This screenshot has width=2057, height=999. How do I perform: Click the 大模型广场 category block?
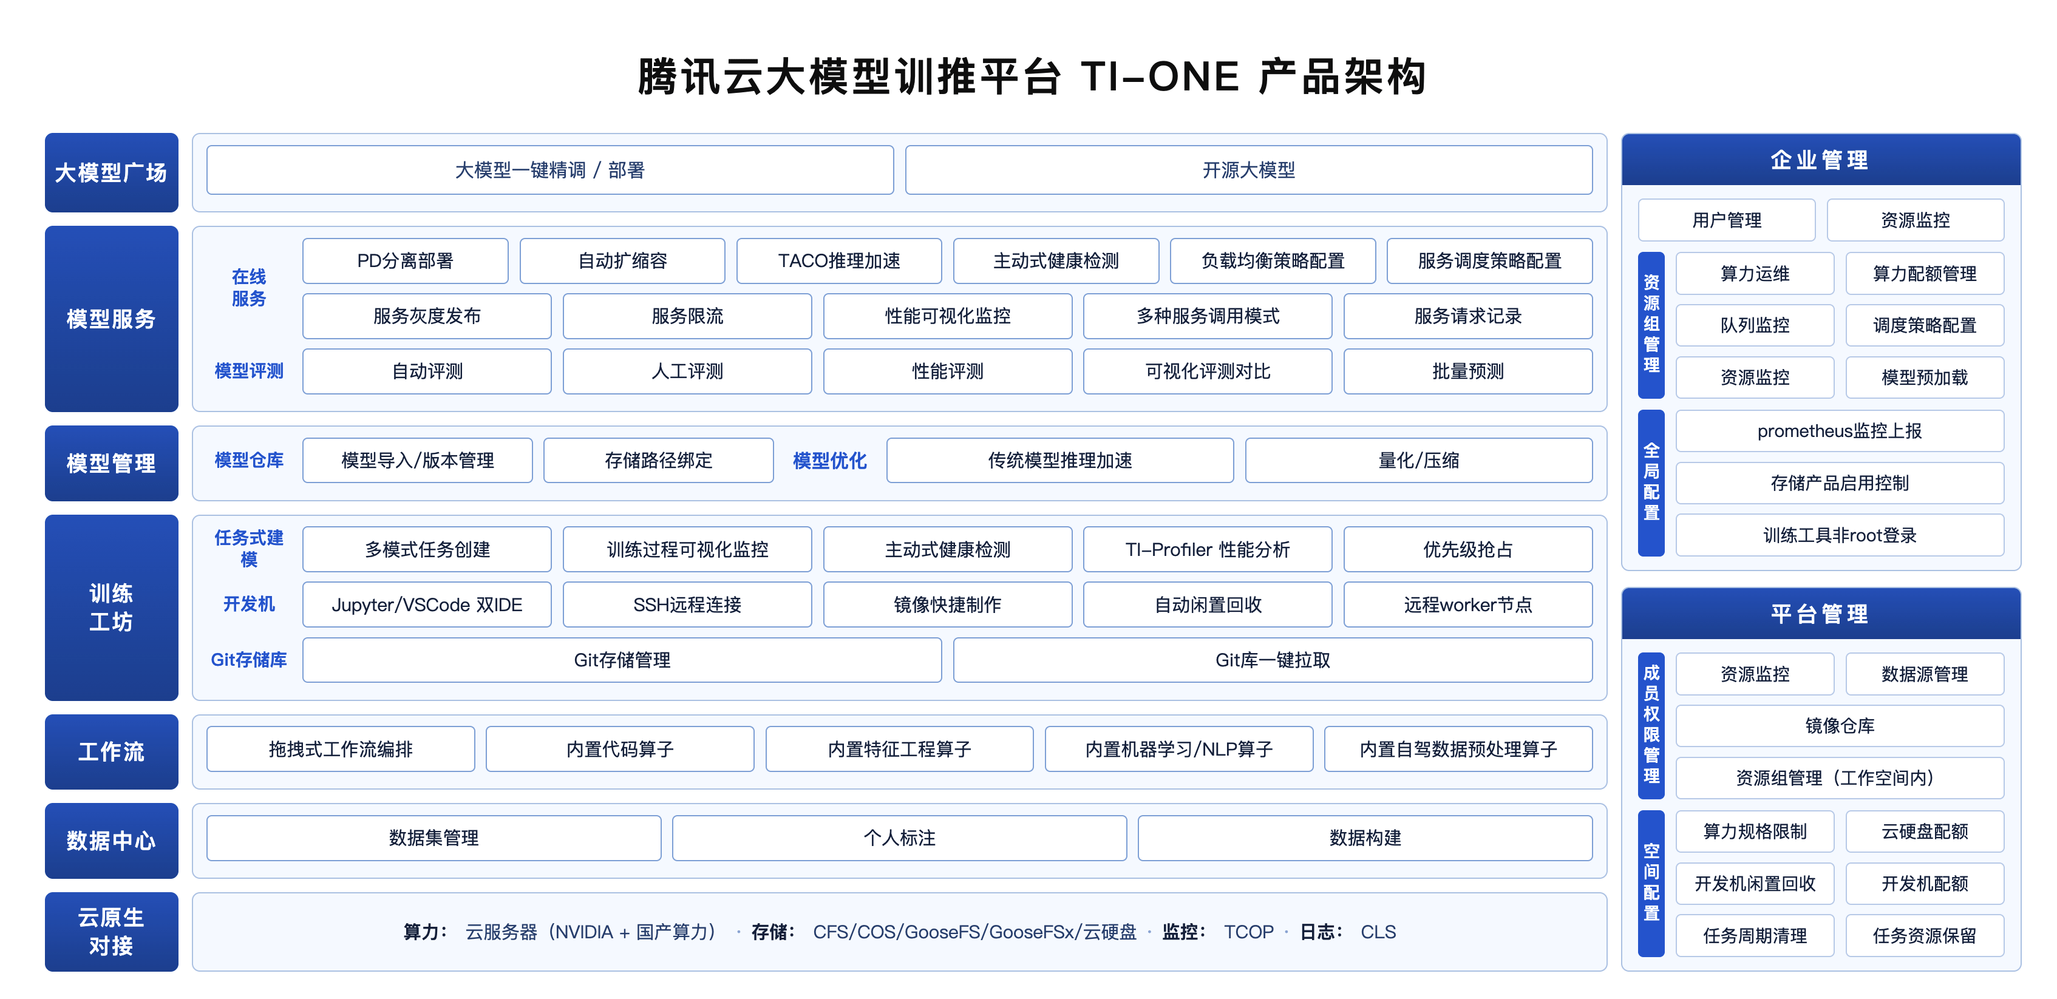click(111, 172)
